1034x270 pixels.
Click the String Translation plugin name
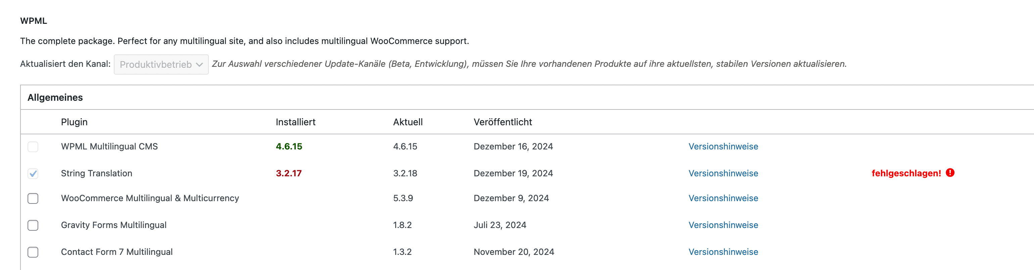pos(96,174)
